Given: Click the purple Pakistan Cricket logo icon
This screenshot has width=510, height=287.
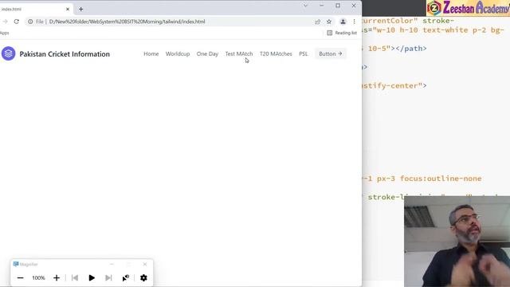Looking at the screenshot, I should click(8, 53).
